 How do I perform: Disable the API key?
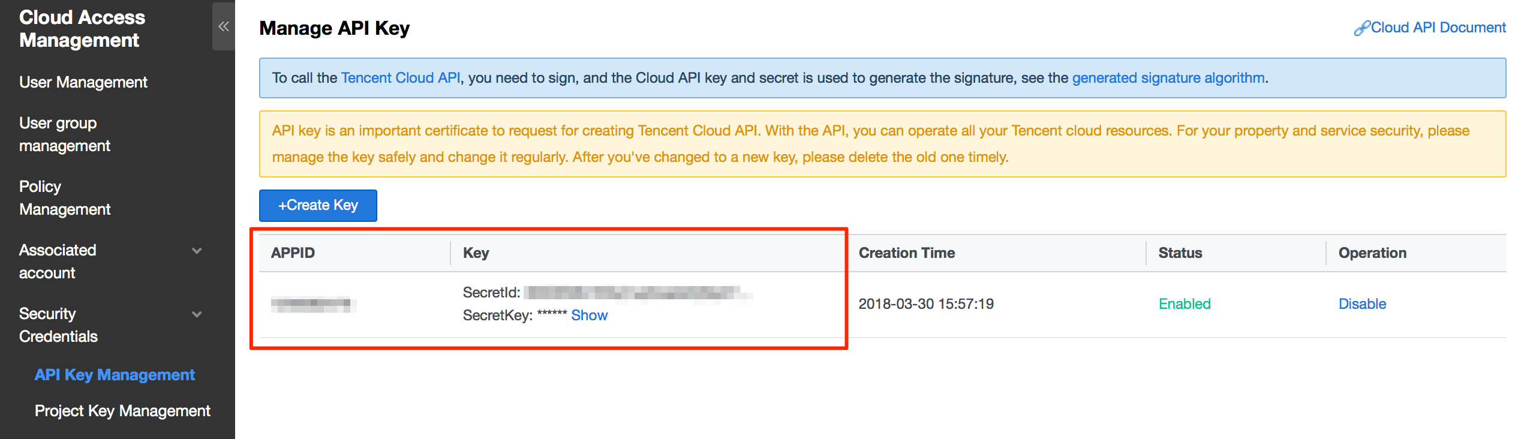(1362, 304)
